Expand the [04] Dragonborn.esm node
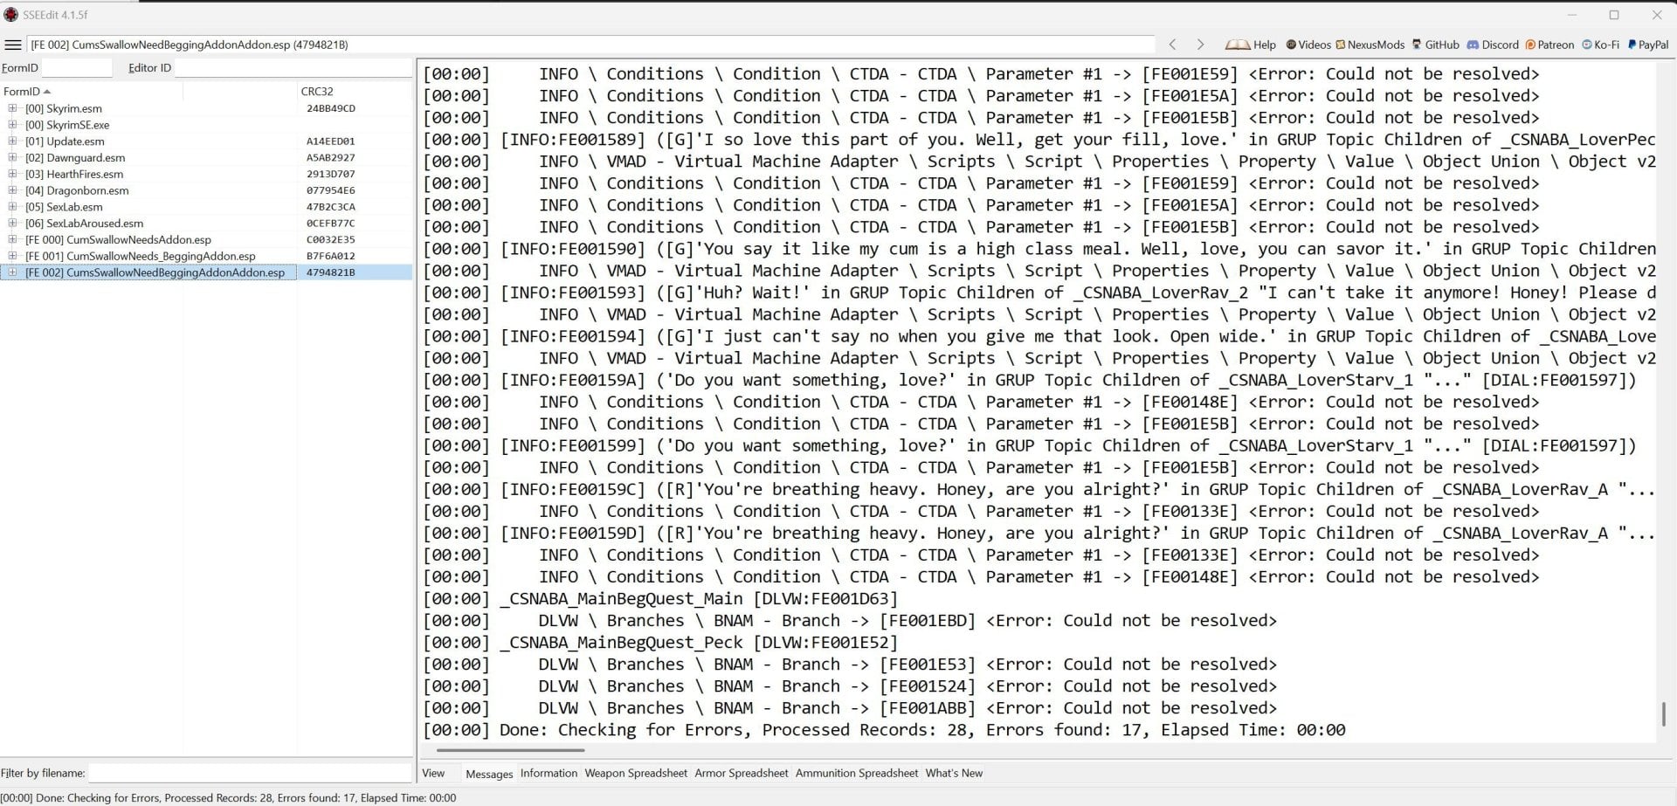1677x806 pixels. pyautogui.click(x=12, y=190)
